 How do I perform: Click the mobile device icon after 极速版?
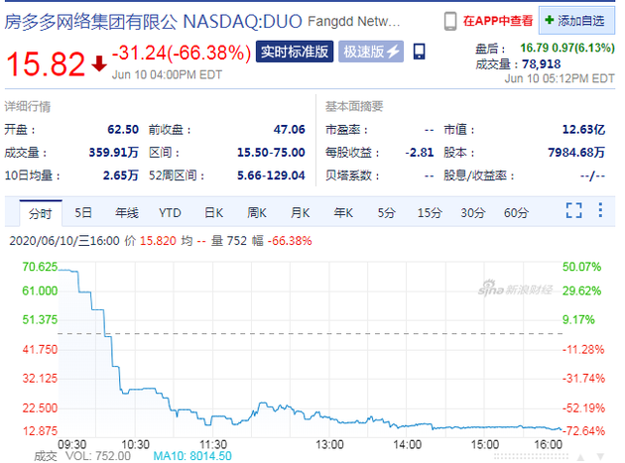pos(419,52)
